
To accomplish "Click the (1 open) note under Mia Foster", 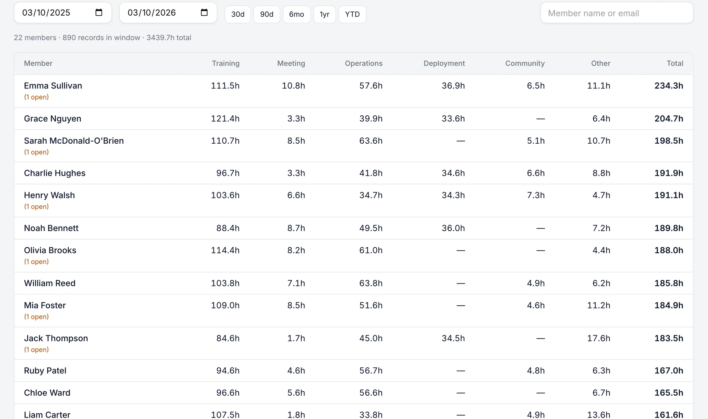I will pos(36,317).
